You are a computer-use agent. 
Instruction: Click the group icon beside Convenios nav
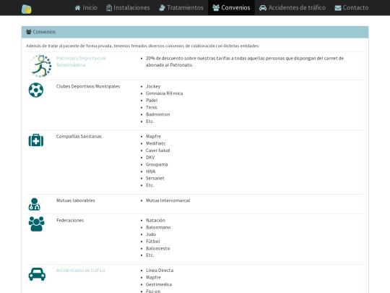point(216,8)
